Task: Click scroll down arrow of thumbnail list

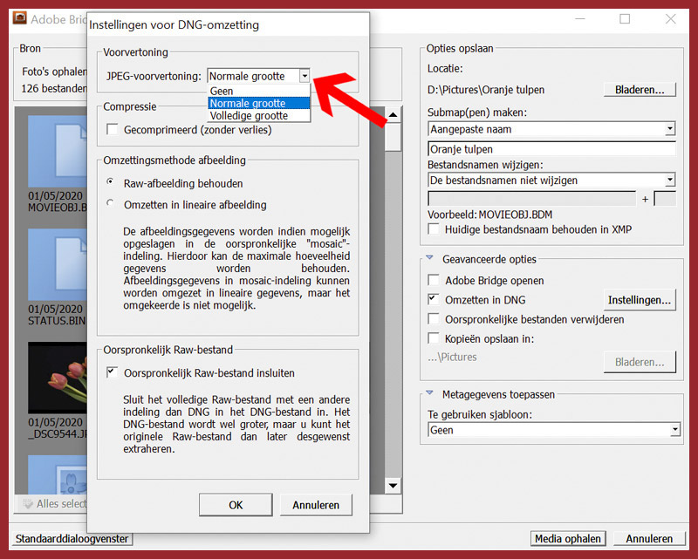Action: tap(393, 485)
